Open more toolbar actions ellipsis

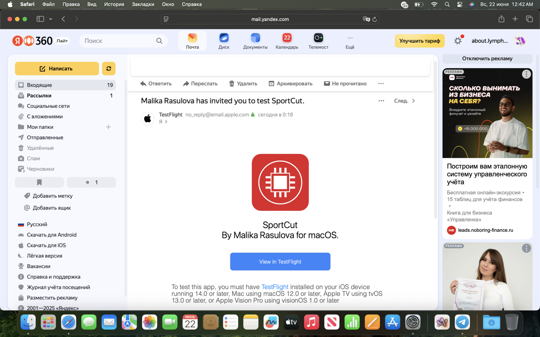[x=381, y=83]
